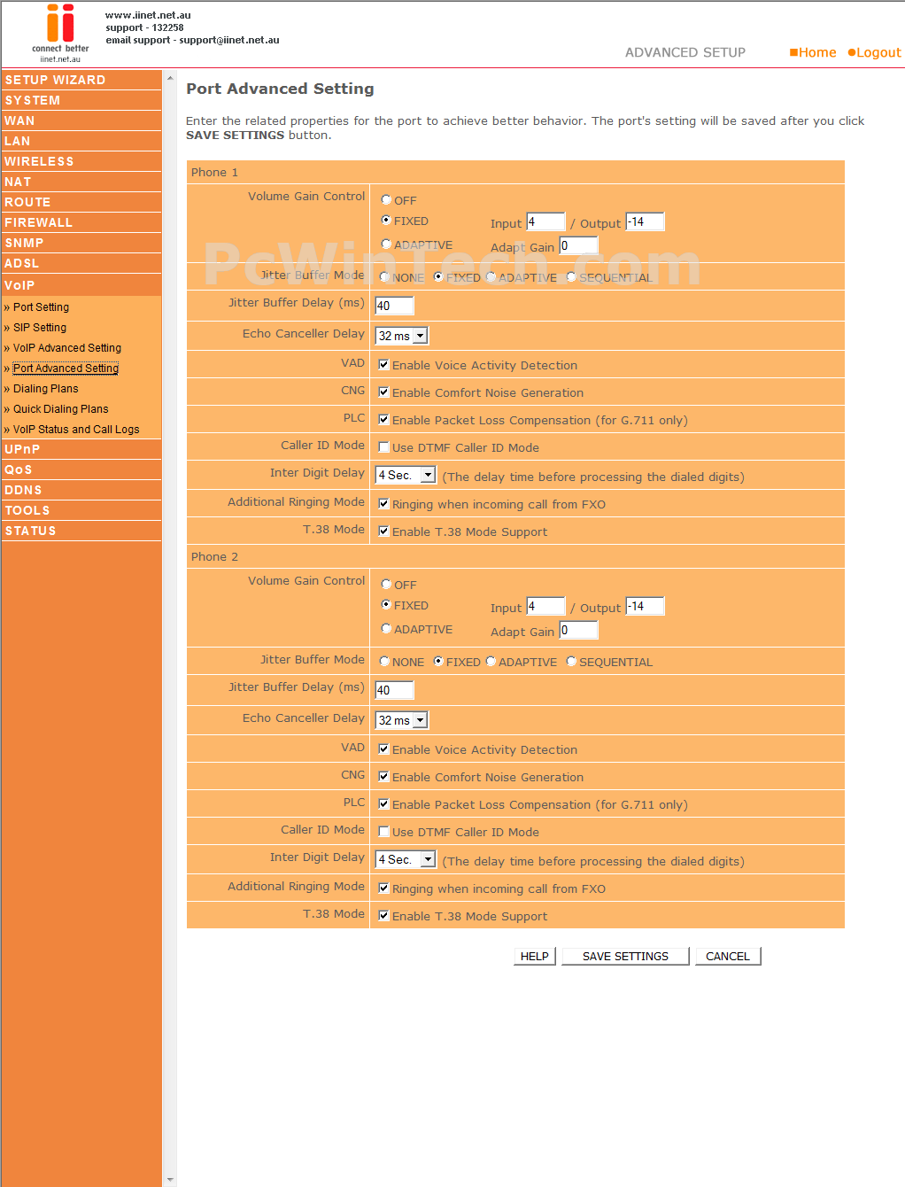Open Phone 1 Echo Canceller Delay dropdown
Image resolution: width=905 pixels, height=1187 pixels.
(402, 336)
